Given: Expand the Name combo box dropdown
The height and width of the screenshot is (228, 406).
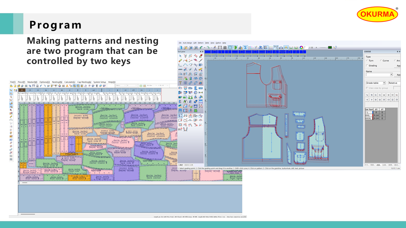Looking at the screenshot, I should point(391,75).
